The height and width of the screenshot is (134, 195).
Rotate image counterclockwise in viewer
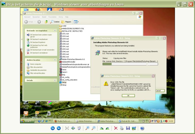pyautogui.click(x=108, y=128)
